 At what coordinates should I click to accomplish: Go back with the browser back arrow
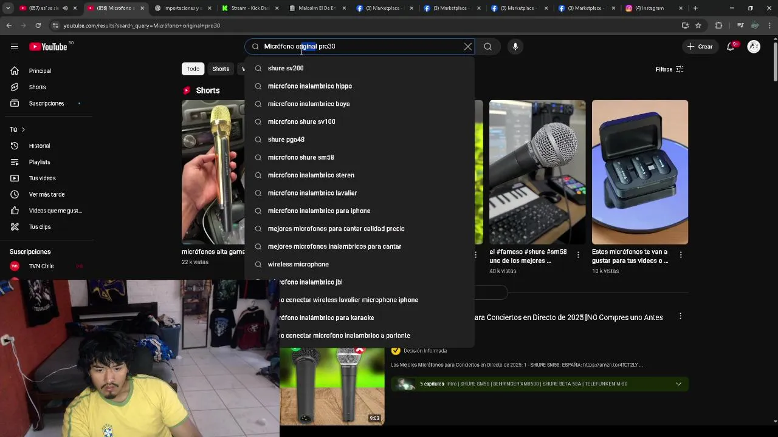[x=9, y=25]
